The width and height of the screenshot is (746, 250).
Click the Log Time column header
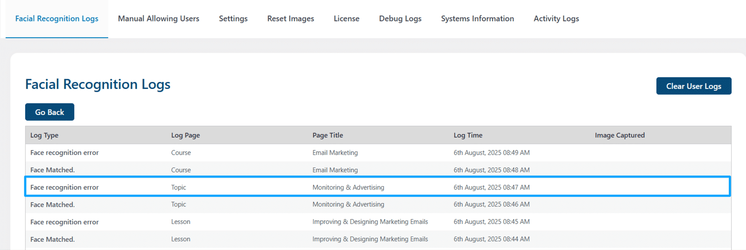click(x=468, y=135)
